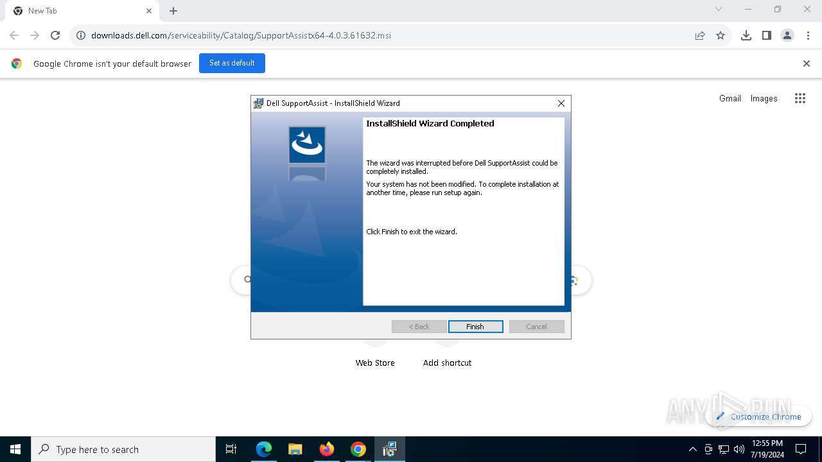Image resolution: width=822 pixels, height=462 pixels.
Task: Click the taskbar search box
Action: 123,449
